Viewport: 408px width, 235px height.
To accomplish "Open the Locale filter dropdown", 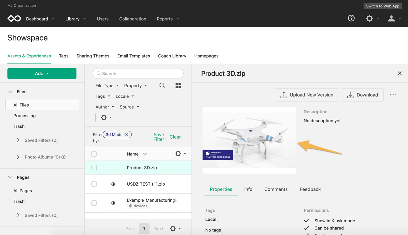I will tap(125, 96).
